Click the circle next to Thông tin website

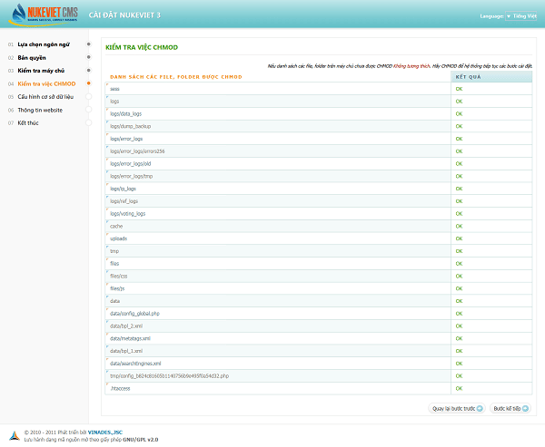[88, 110]
